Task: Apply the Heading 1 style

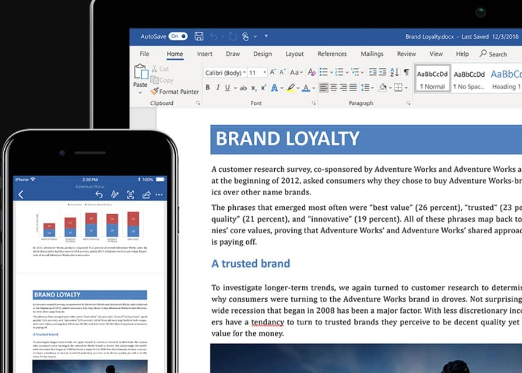Action: (506, 79)
